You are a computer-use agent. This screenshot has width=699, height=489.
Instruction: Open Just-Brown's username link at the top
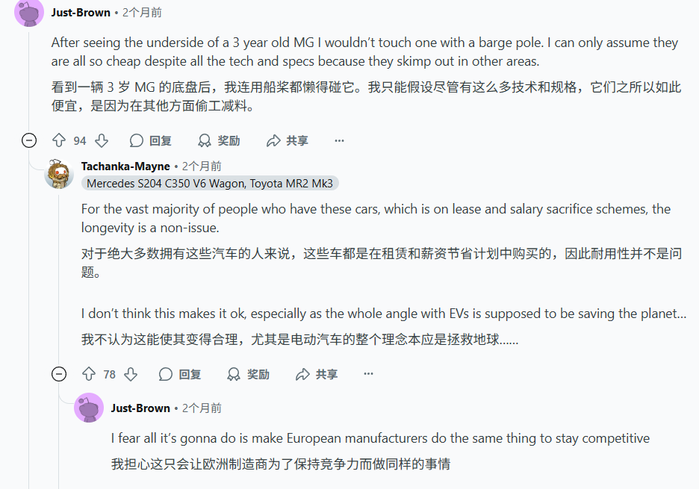click(81, 12)
